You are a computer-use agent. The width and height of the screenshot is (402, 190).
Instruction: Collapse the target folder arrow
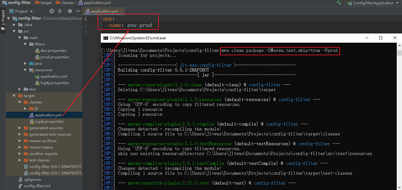pos(14,96)
